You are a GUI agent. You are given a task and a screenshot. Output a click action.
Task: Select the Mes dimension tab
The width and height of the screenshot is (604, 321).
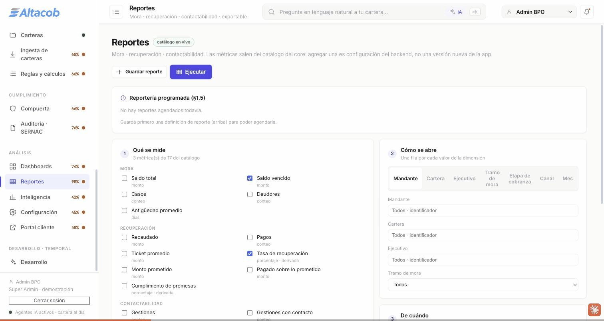tap(568, 179)
